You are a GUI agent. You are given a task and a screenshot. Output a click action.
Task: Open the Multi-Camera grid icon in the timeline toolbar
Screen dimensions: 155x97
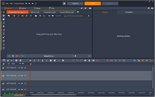[51, 60]
